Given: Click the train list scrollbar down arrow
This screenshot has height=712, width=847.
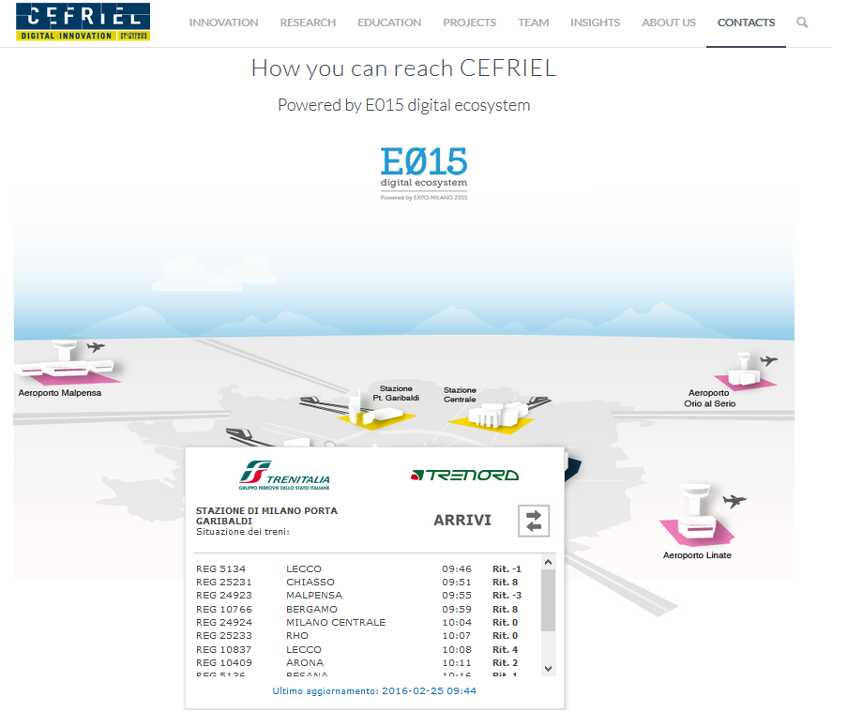Looking at the screenshot, I should (x=549, y=669).
